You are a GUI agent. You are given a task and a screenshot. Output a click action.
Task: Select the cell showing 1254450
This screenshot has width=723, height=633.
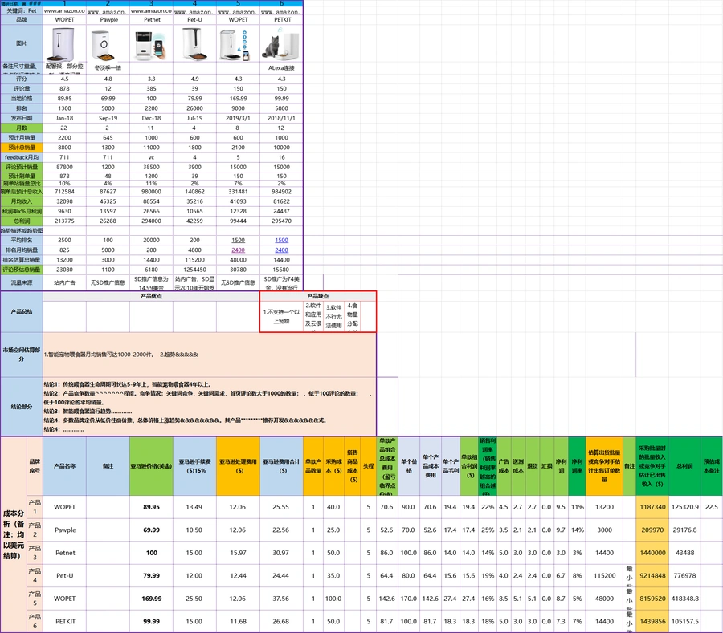195,270
